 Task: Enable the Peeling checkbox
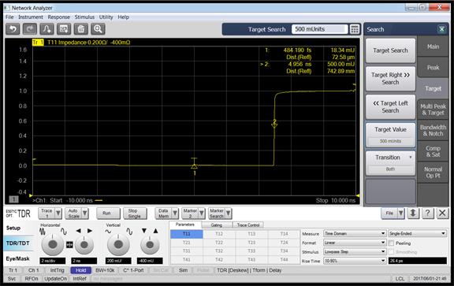pyautogui.click(x=391, y=243)
